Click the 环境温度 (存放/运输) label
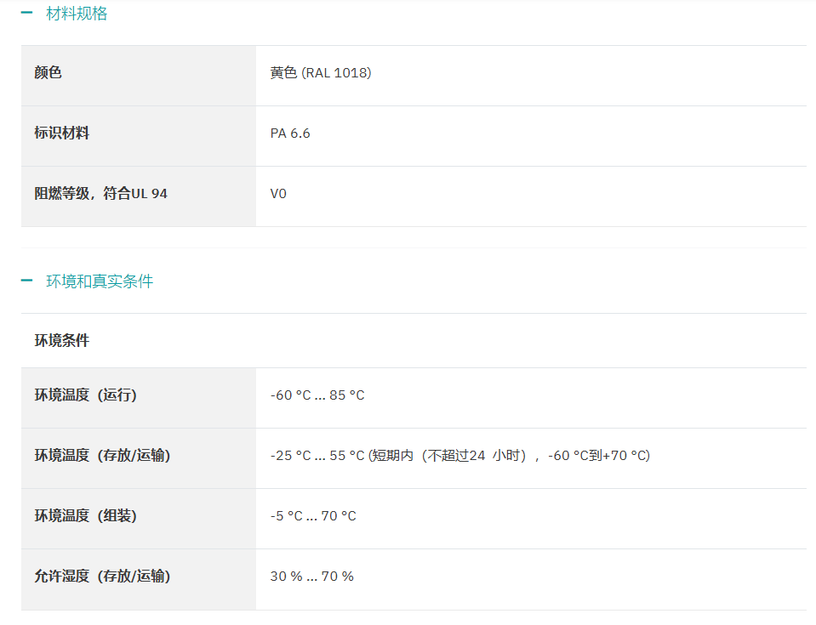This screenshot has height=625, width=816. (x=102, y=456)
